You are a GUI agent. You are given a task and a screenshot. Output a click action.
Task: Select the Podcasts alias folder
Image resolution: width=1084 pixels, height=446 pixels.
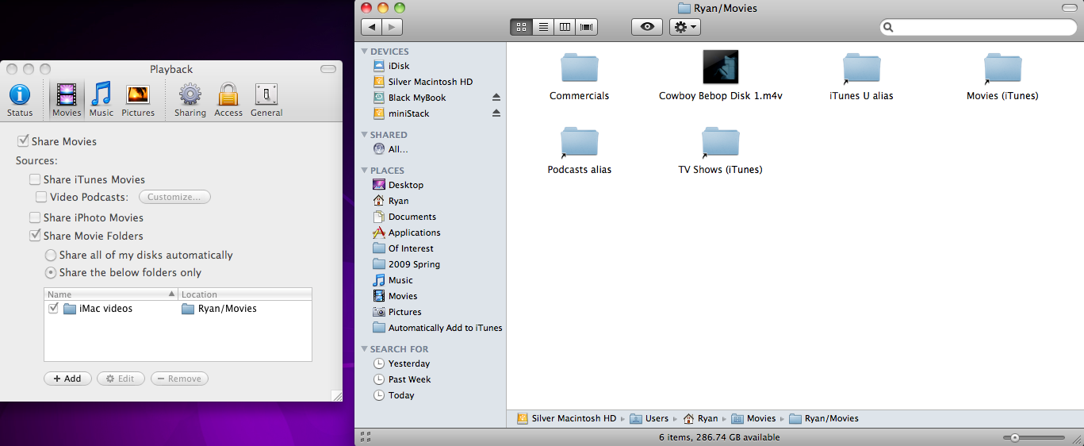click(580, 141)
